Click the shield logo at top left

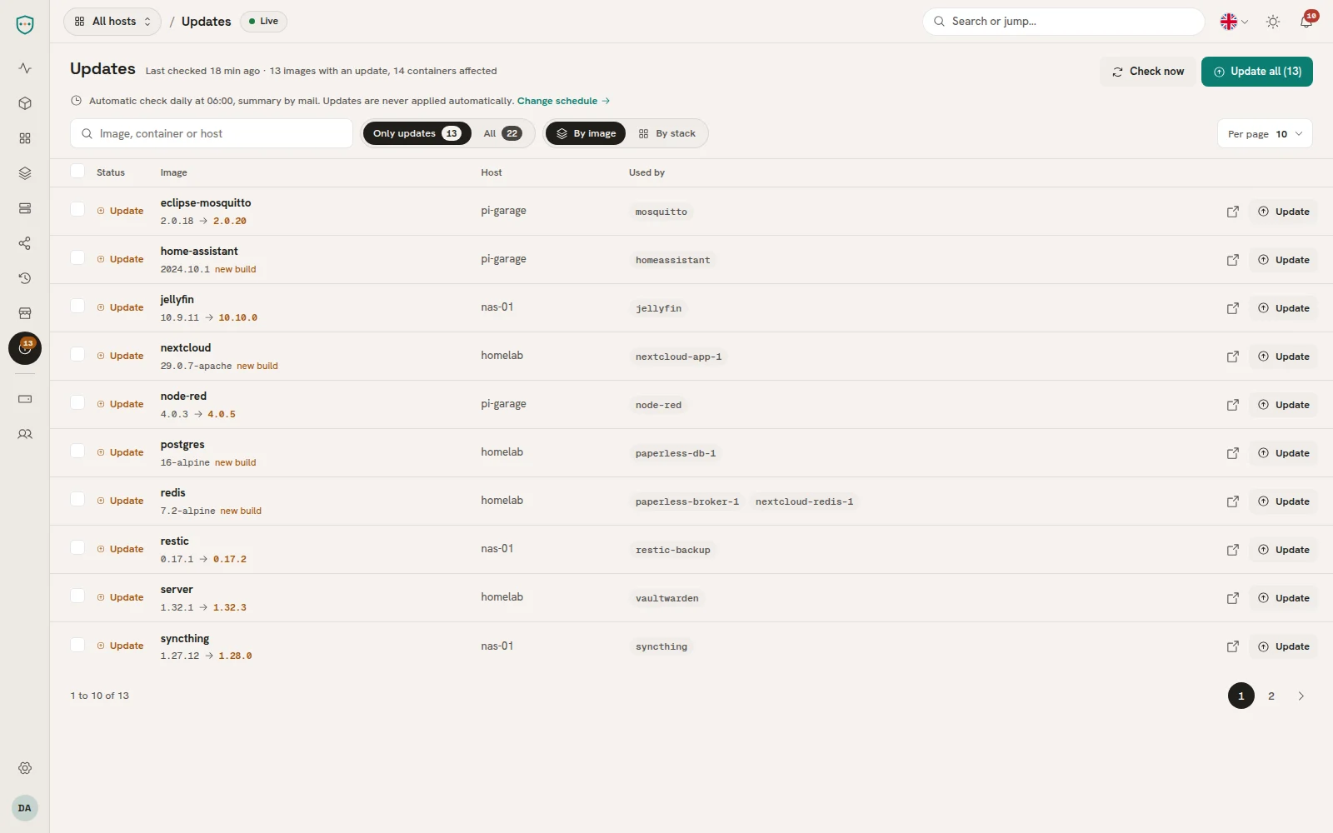pos(25,25)
